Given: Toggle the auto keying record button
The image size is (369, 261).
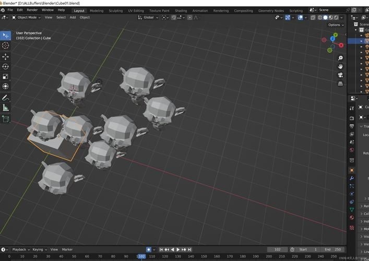Looking at the screenshot, I should tap(149, 250).
